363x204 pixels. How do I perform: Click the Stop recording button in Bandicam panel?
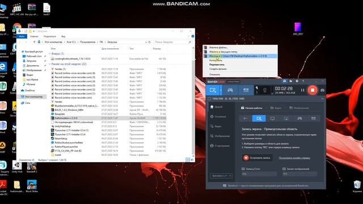coord(257,158)
